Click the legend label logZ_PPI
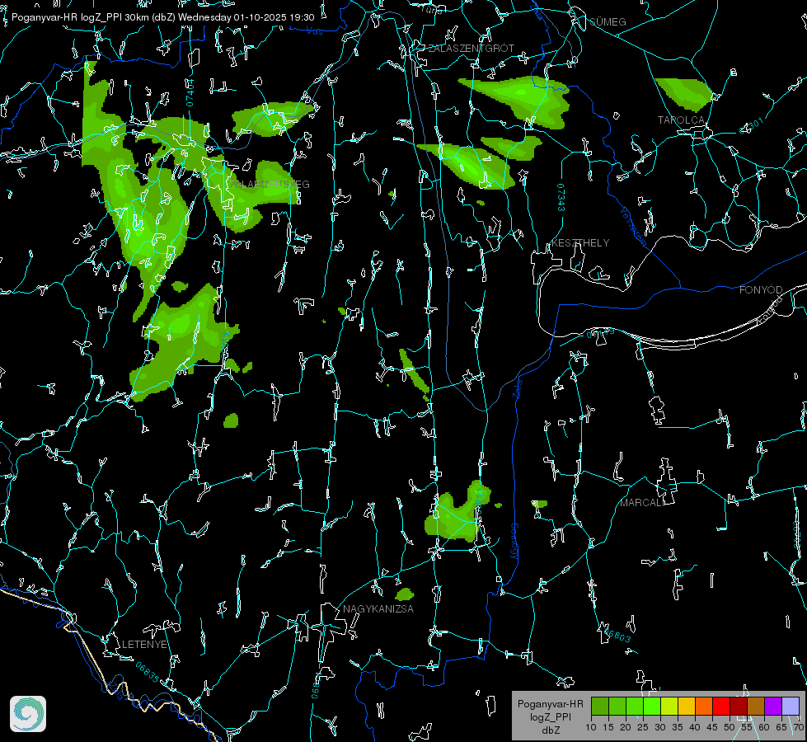The height and width of the screenshot is (742, 807). (550, 716)
